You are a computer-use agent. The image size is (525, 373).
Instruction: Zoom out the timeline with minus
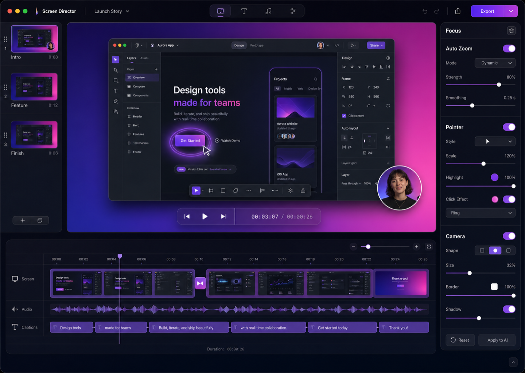pos(353,247)
